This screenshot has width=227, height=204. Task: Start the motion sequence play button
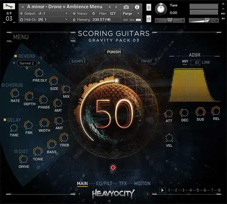point(162,190)
